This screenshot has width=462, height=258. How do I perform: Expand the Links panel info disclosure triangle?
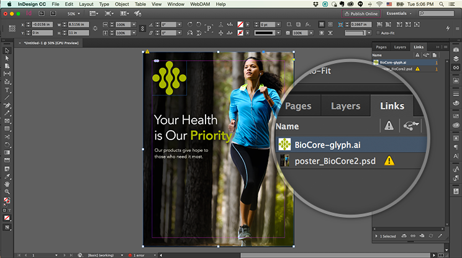376,236
